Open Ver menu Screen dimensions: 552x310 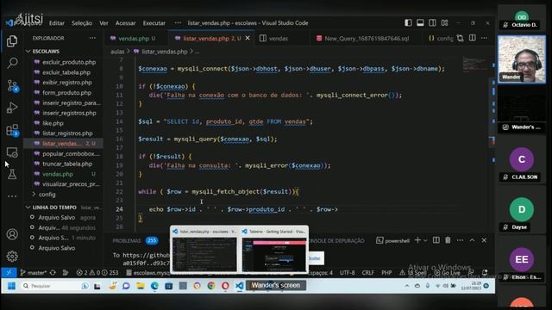pyautogui.click(x=103, y=23)
